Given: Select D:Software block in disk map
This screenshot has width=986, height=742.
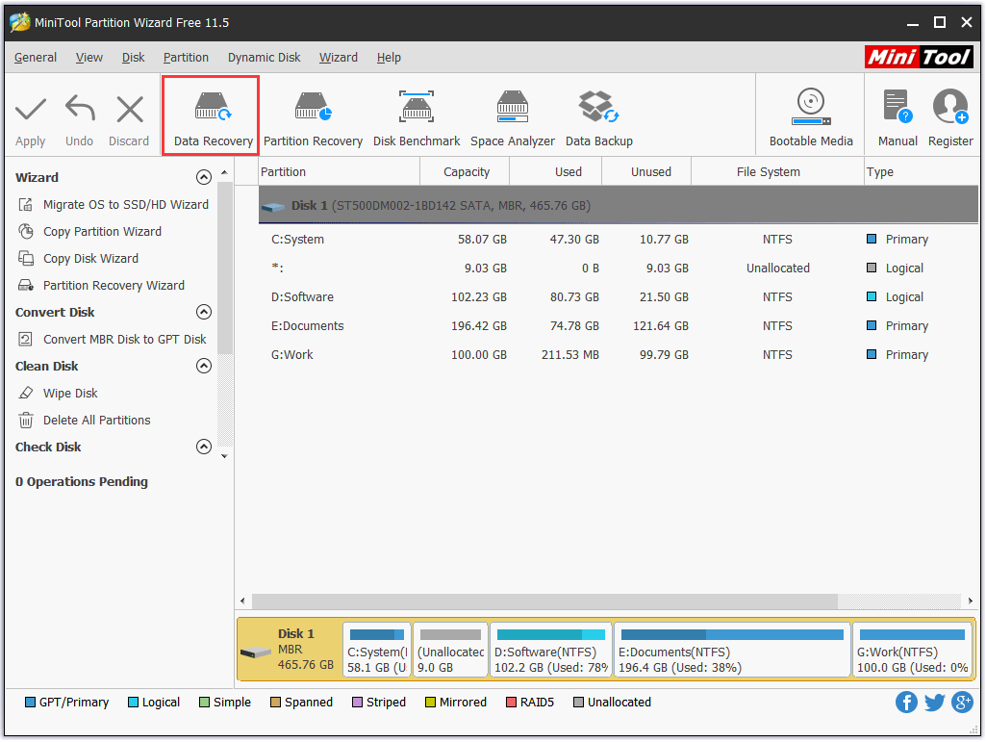Looking at the screenshot, I should click(551, 651).
